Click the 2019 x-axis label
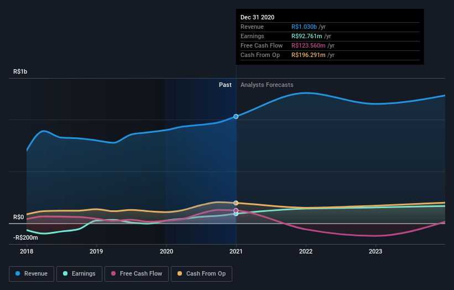 (96, 251)
